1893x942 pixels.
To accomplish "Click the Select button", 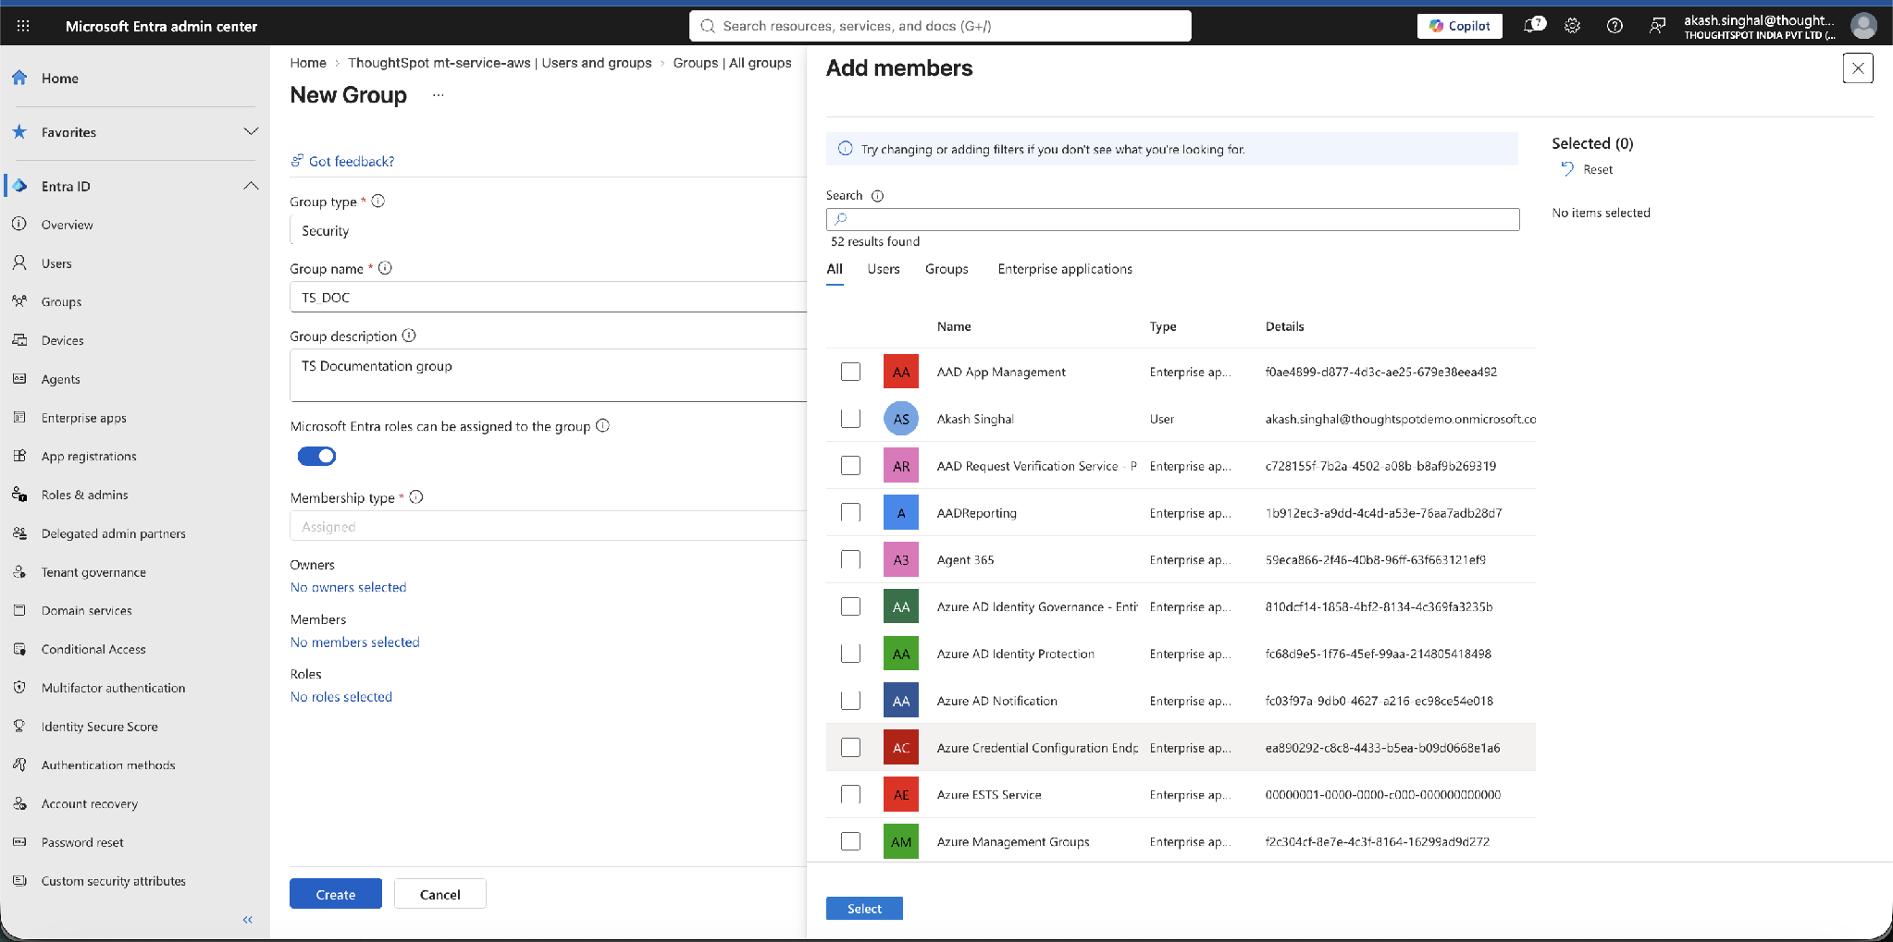I will point(864,909).
